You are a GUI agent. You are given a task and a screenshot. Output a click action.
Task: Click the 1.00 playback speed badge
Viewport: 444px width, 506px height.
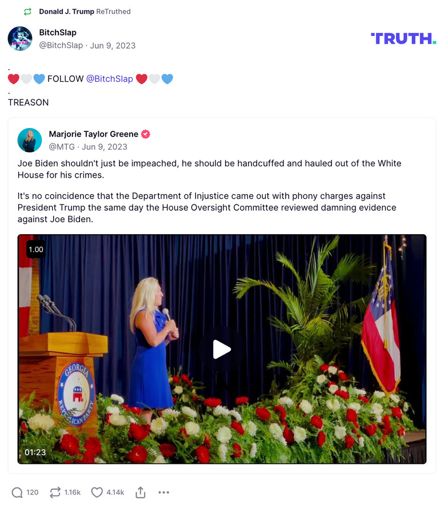click(x=36, y=250)
